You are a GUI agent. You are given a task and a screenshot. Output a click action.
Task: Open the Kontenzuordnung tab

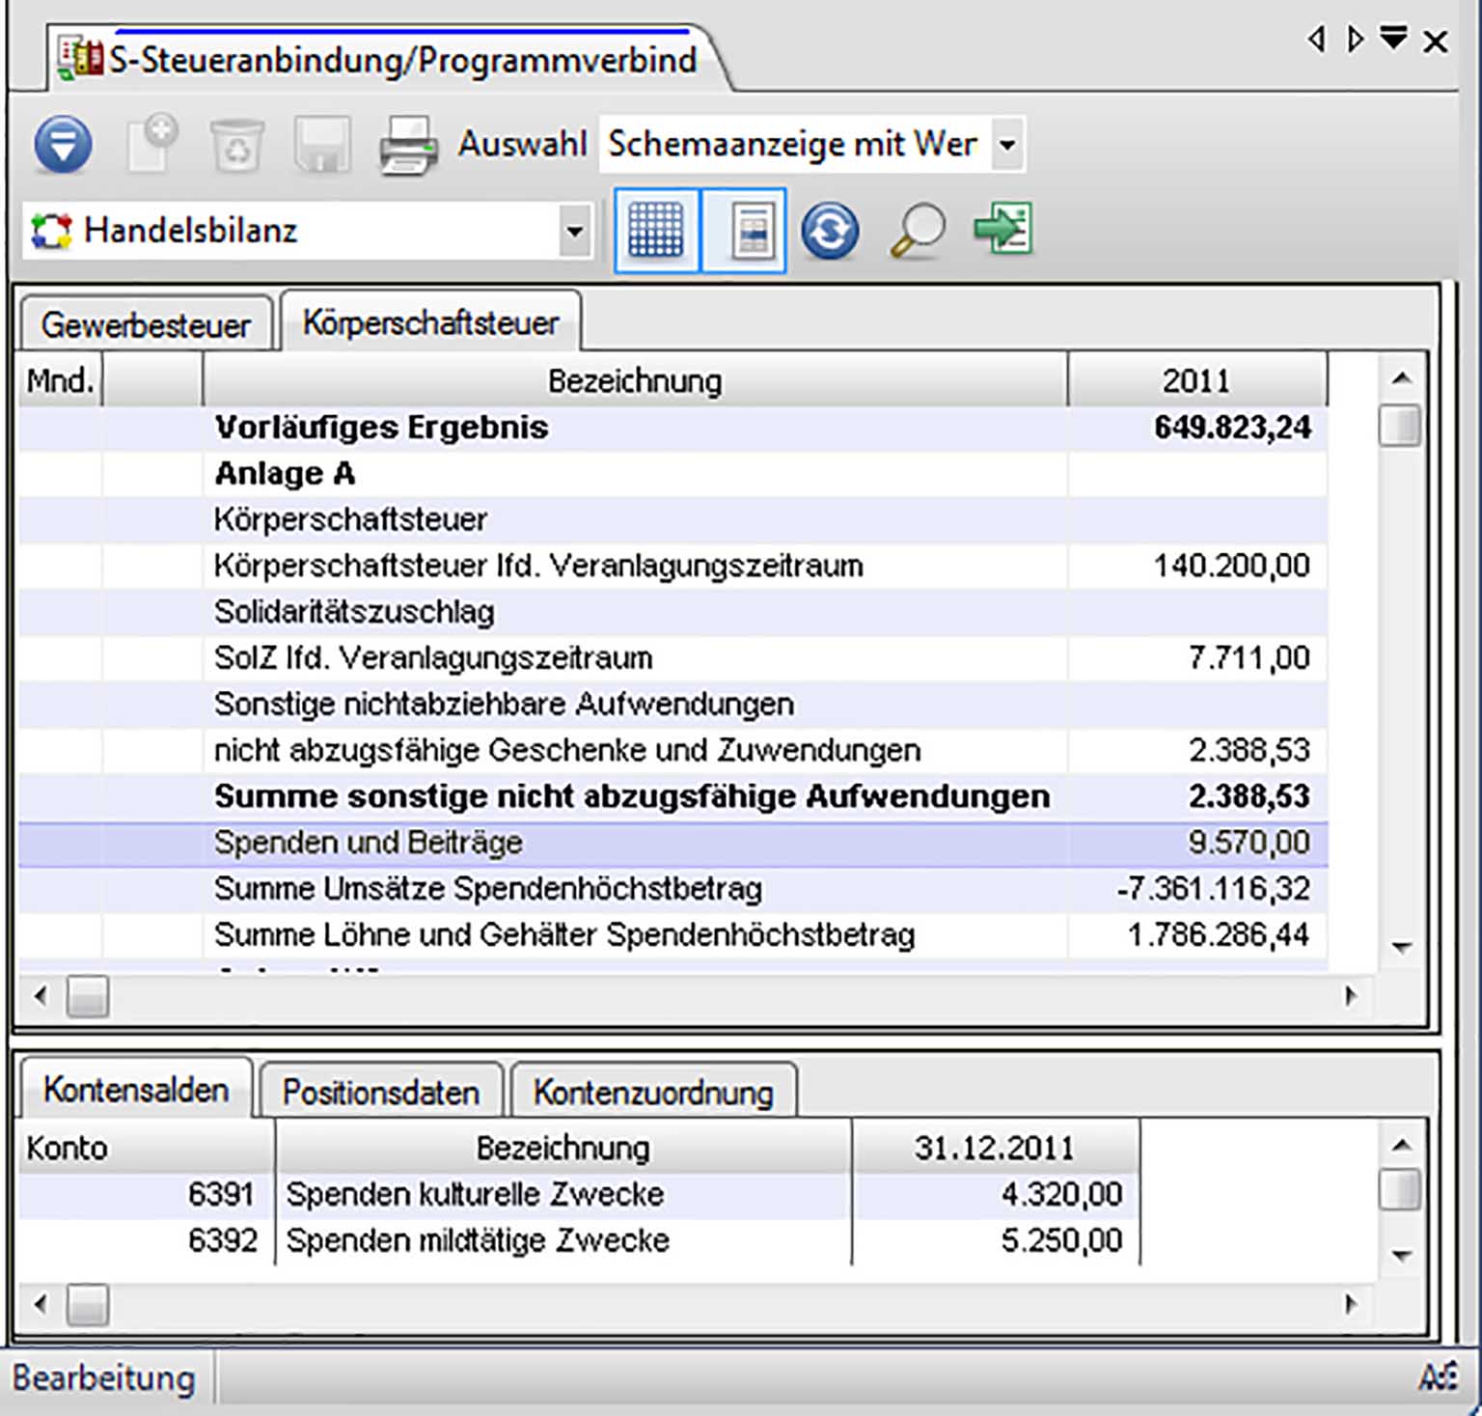[x=653, y=1092]
